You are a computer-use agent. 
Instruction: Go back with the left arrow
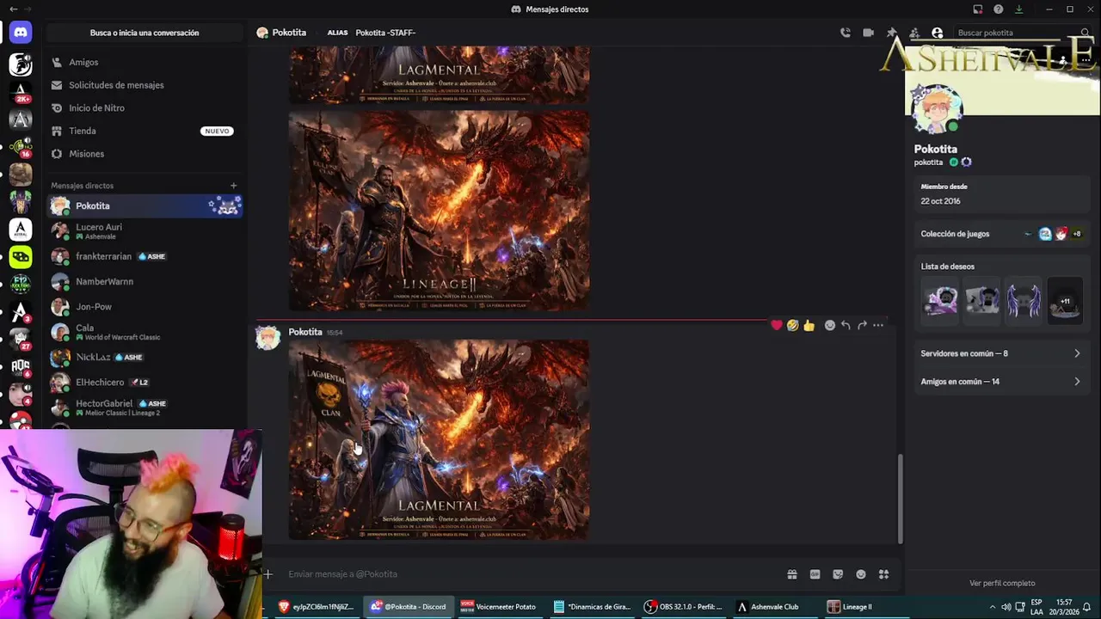coord(13,9)
